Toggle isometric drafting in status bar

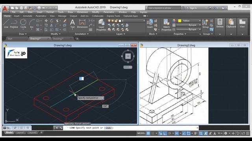[x=176, y=133]
